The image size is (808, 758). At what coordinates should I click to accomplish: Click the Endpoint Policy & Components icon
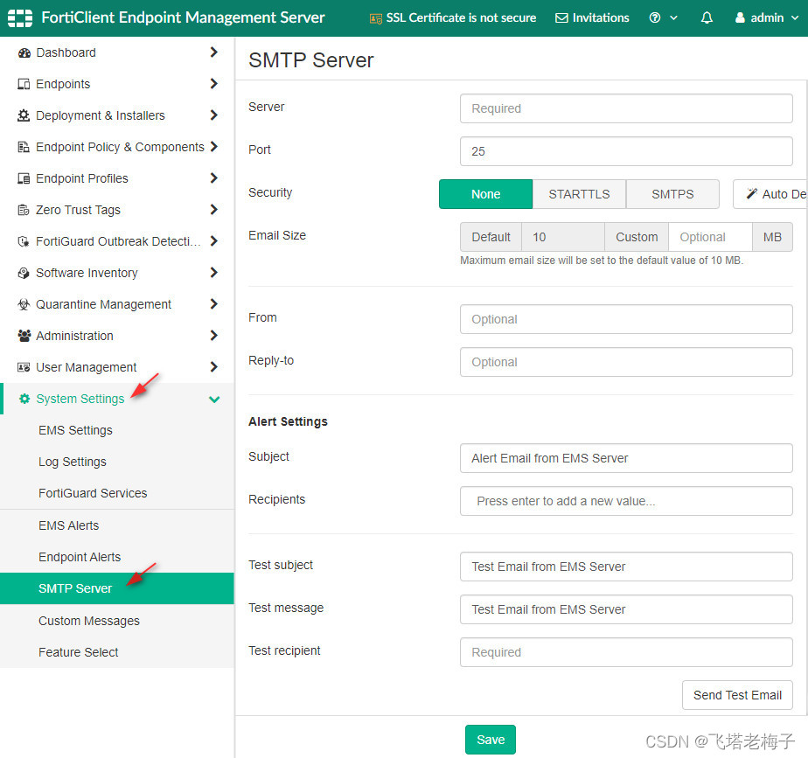tap(24, 147)
